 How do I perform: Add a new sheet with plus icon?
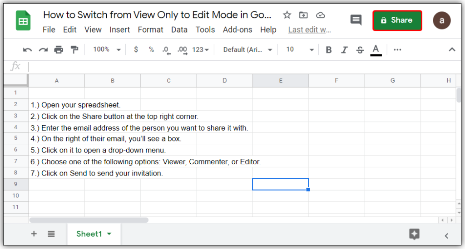pos(34,234)
